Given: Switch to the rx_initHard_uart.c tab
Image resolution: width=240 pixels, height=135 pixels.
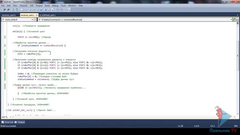Looking at the screenshot, I should pyautogui.click(x=48, y=15).
